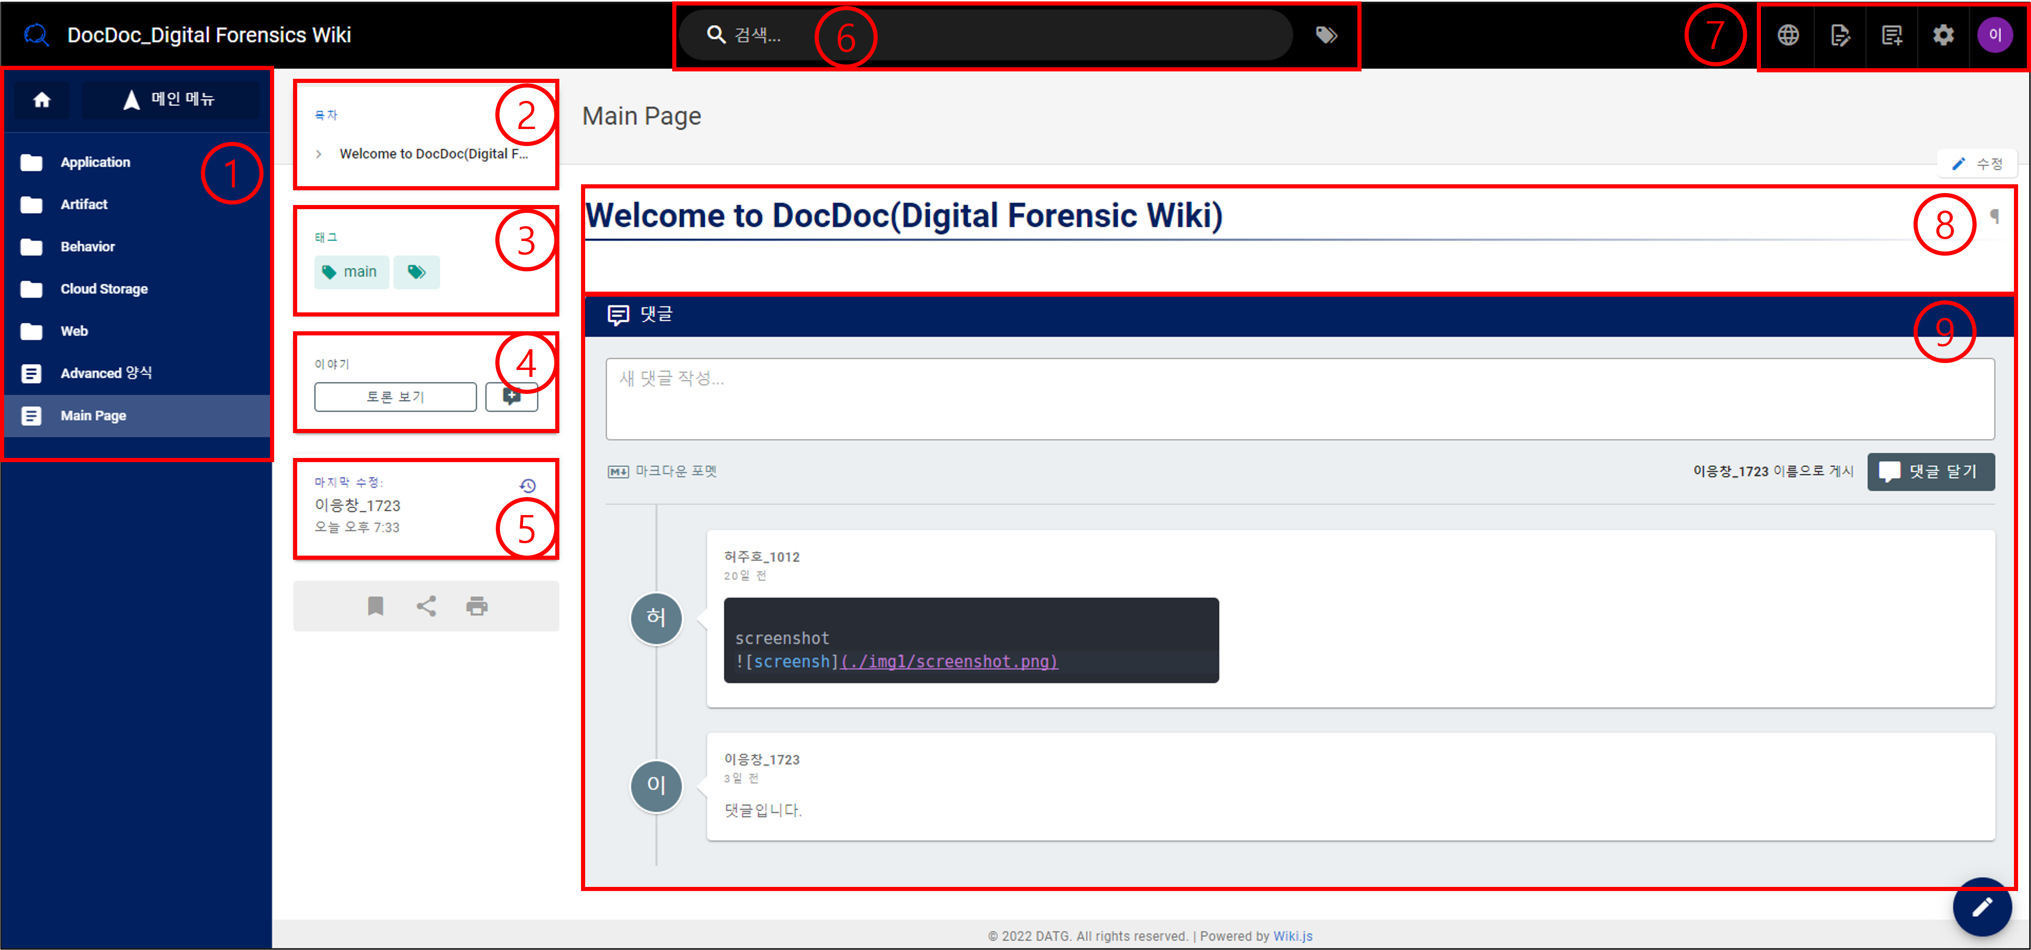This screenshot has width=2031, height=950.
Task: Bookmark this page icon
Action: (x=376, y=605)
